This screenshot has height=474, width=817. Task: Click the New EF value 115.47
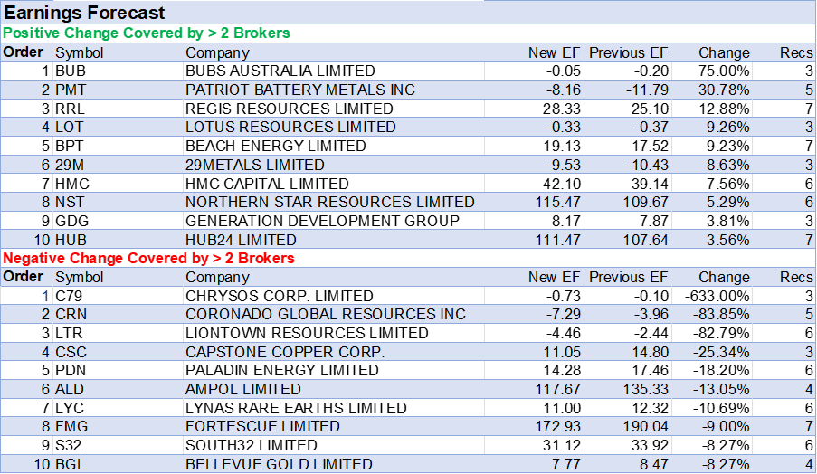[556, 202]
